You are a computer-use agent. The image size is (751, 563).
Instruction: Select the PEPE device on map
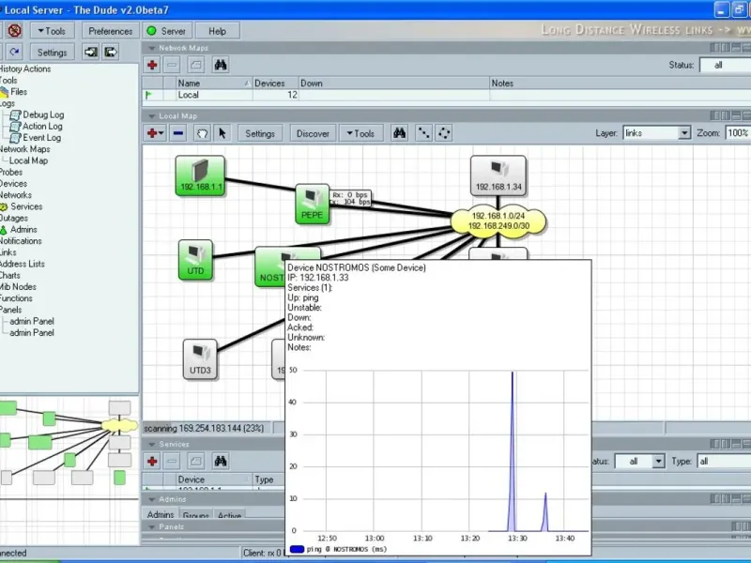pos(313,204)
